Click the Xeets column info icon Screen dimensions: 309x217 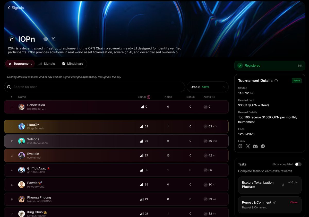(x=213, y=97)
